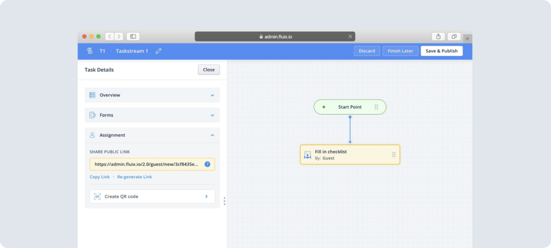Click the Copy Link link

100,177
